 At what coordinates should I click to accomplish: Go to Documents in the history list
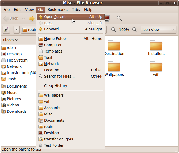pos(71,120)
